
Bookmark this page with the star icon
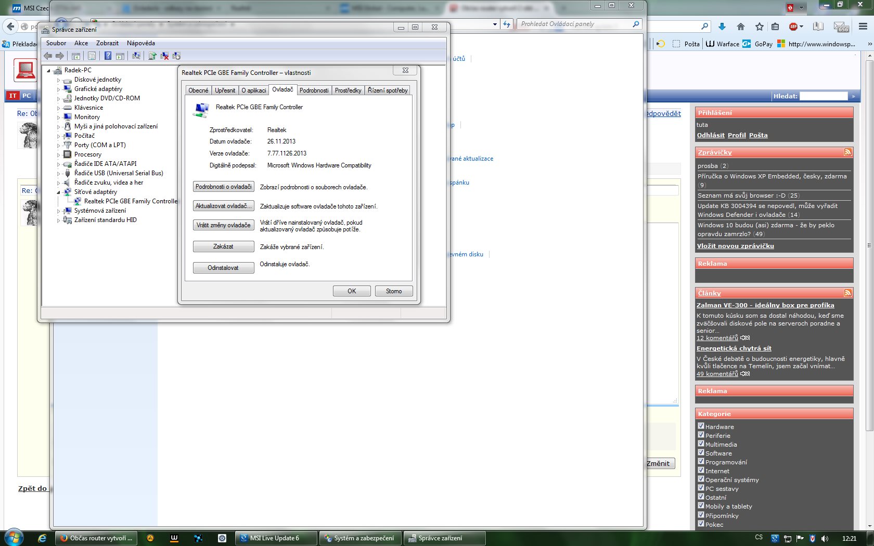pos(760,27)
